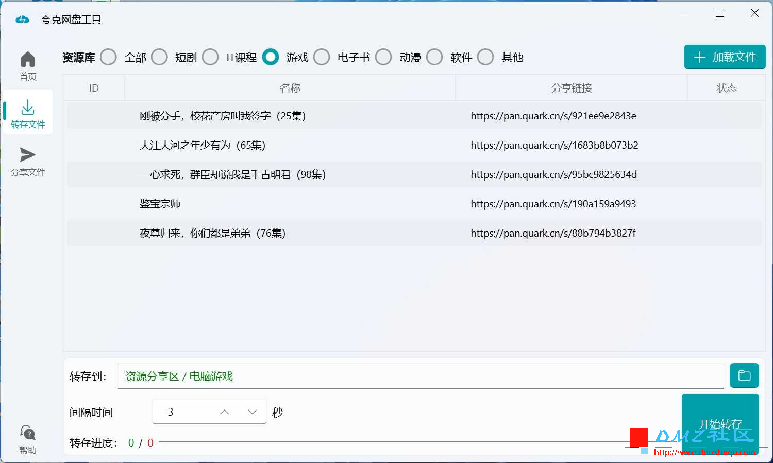Screen dimensions: 773x463
Task: Click link ending 921ee9e2843e
Action: click(x=553, y=116)
